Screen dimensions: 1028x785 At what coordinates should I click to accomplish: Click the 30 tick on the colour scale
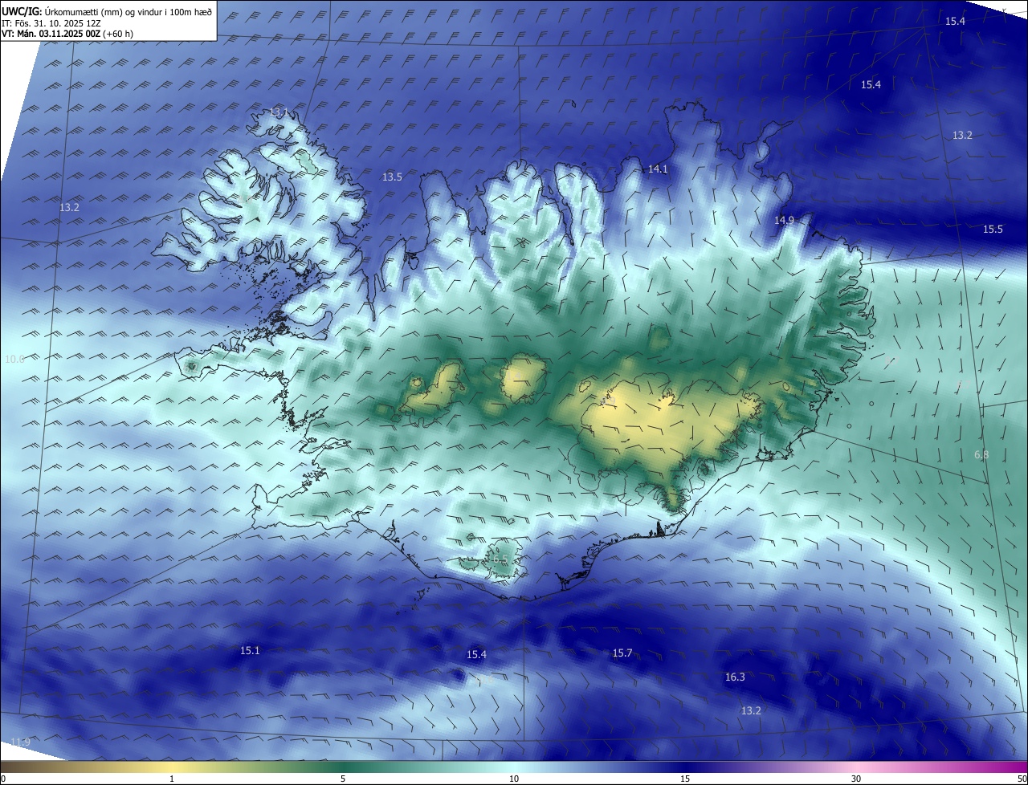(856, 779)
